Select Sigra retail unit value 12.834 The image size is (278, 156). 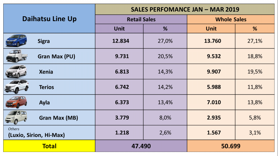121,41
